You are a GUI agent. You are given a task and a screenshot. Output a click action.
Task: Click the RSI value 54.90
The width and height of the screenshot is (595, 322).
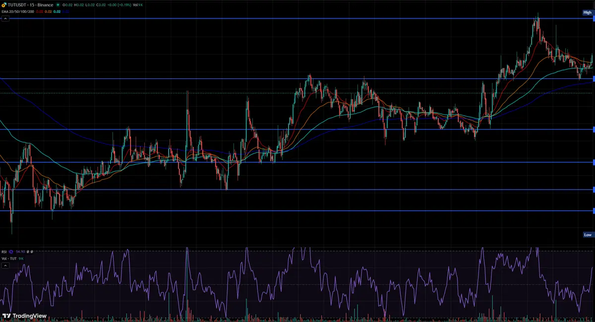(20, 252)
